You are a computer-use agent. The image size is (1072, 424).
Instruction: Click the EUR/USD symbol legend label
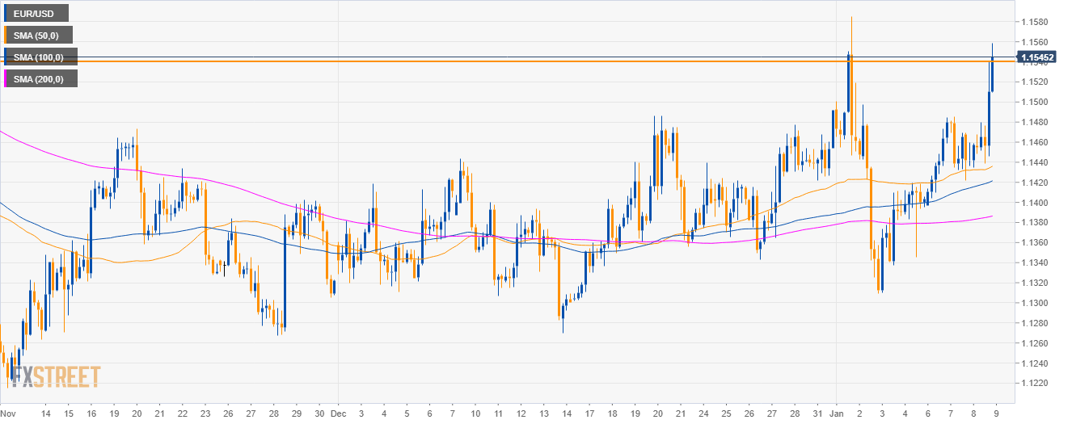click(x=37, y=13)
